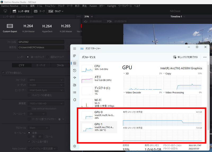Screen dimensions: 212x152
Task: Change Copy GPU engine graph dropdown
Action: pos(167,73)
